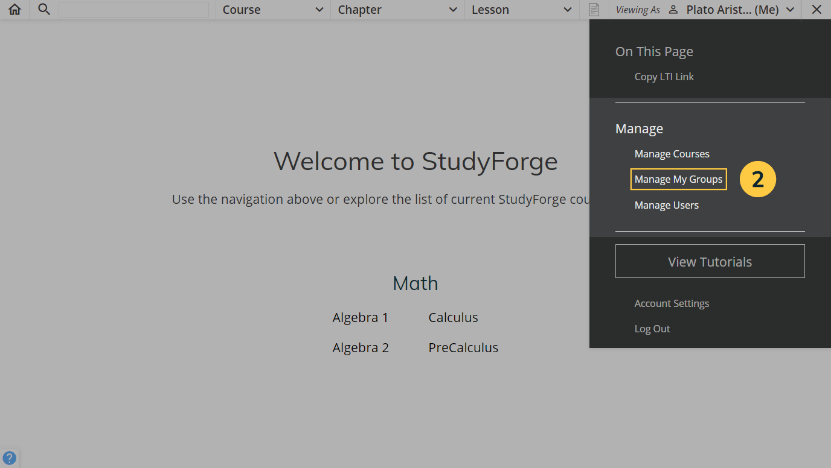Open the Algebra 1 course link
The width and height of the screenshot is (831, 468).
point(360,317)
